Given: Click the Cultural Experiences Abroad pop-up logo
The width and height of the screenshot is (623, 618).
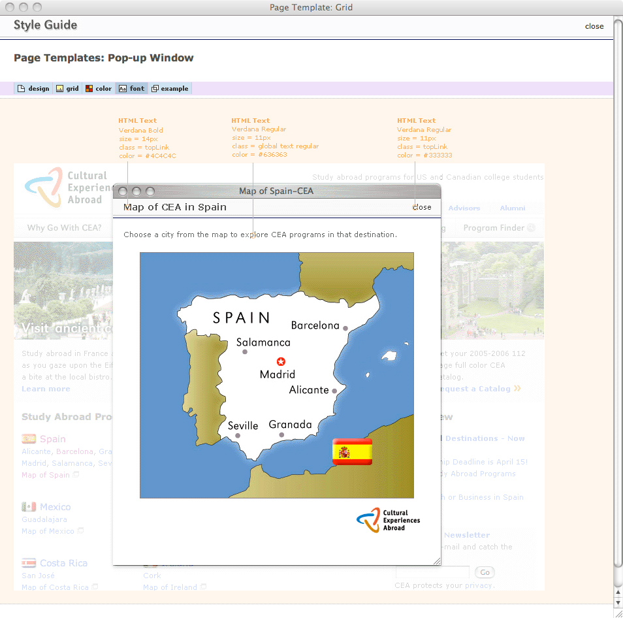Looking at the screenshot, I should point(389,520).
